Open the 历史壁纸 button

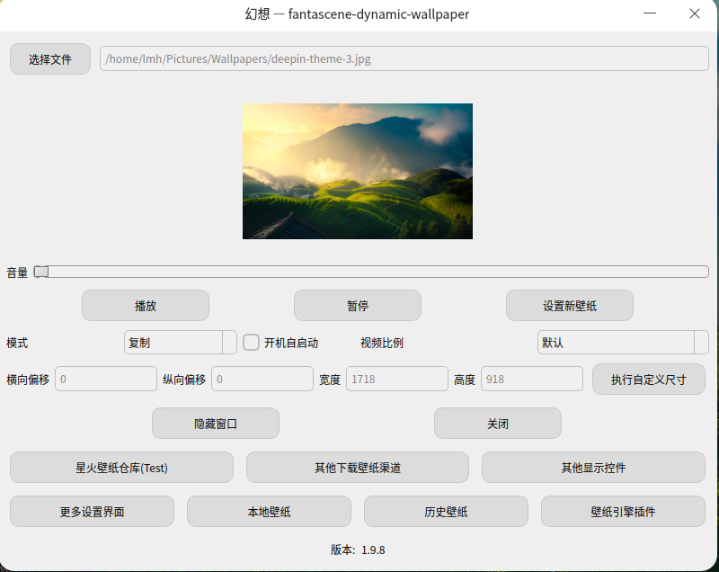[x=446, y=512]
